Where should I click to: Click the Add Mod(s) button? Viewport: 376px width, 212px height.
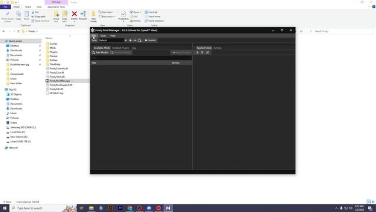100,52
